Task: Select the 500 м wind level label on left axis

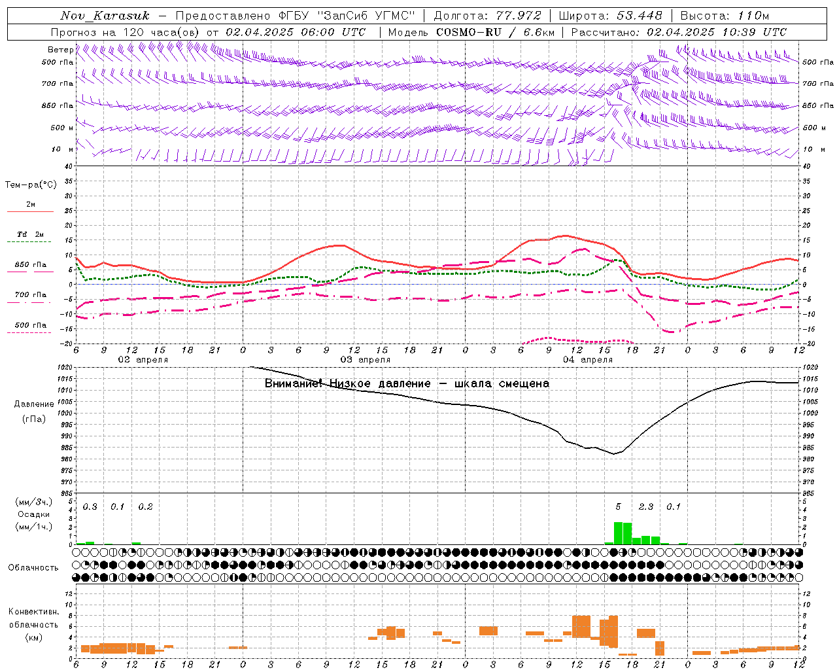Action: click(62, 128)
